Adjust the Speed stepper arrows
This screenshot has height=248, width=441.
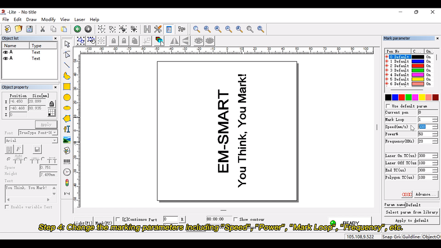coord(435,127)
